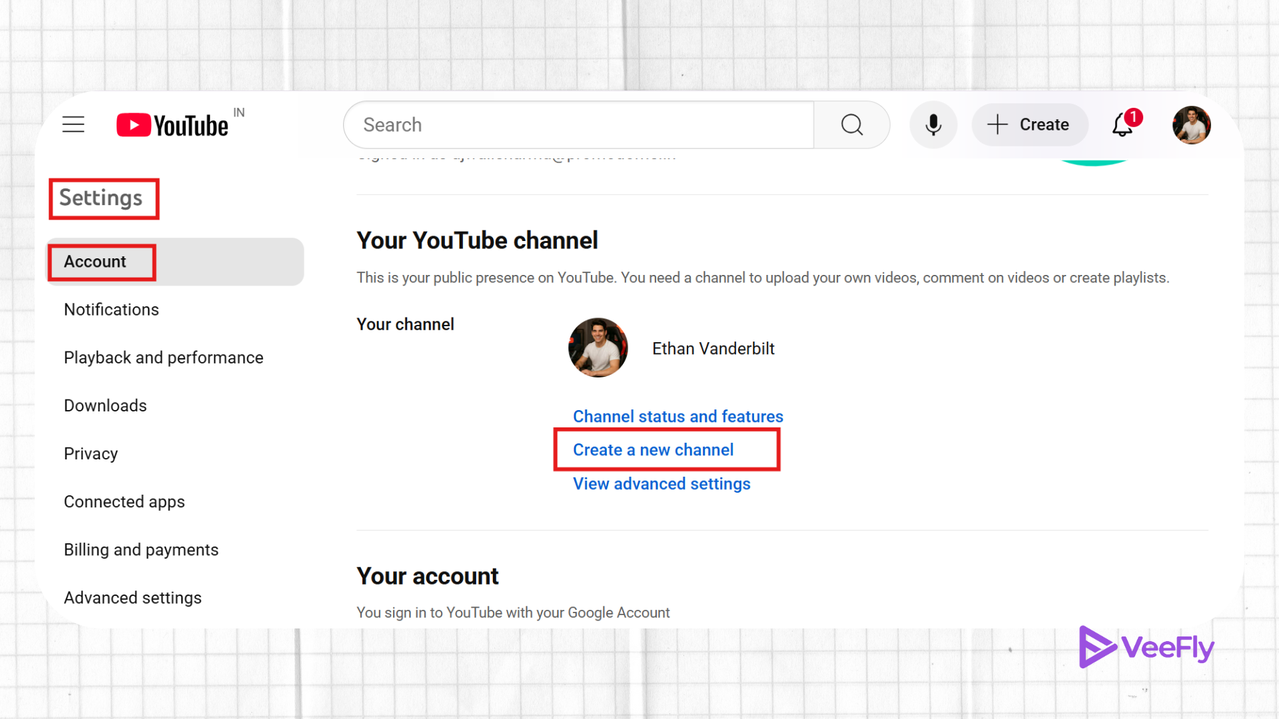Select Downloads in the settings sidebar
Image resolution: width=1279 pixels, height=719 pixels.
105,405
